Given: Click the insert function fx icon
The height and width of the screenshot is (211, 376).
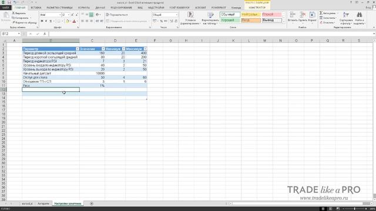Looking at the screenshot, I should pos(45,34).
